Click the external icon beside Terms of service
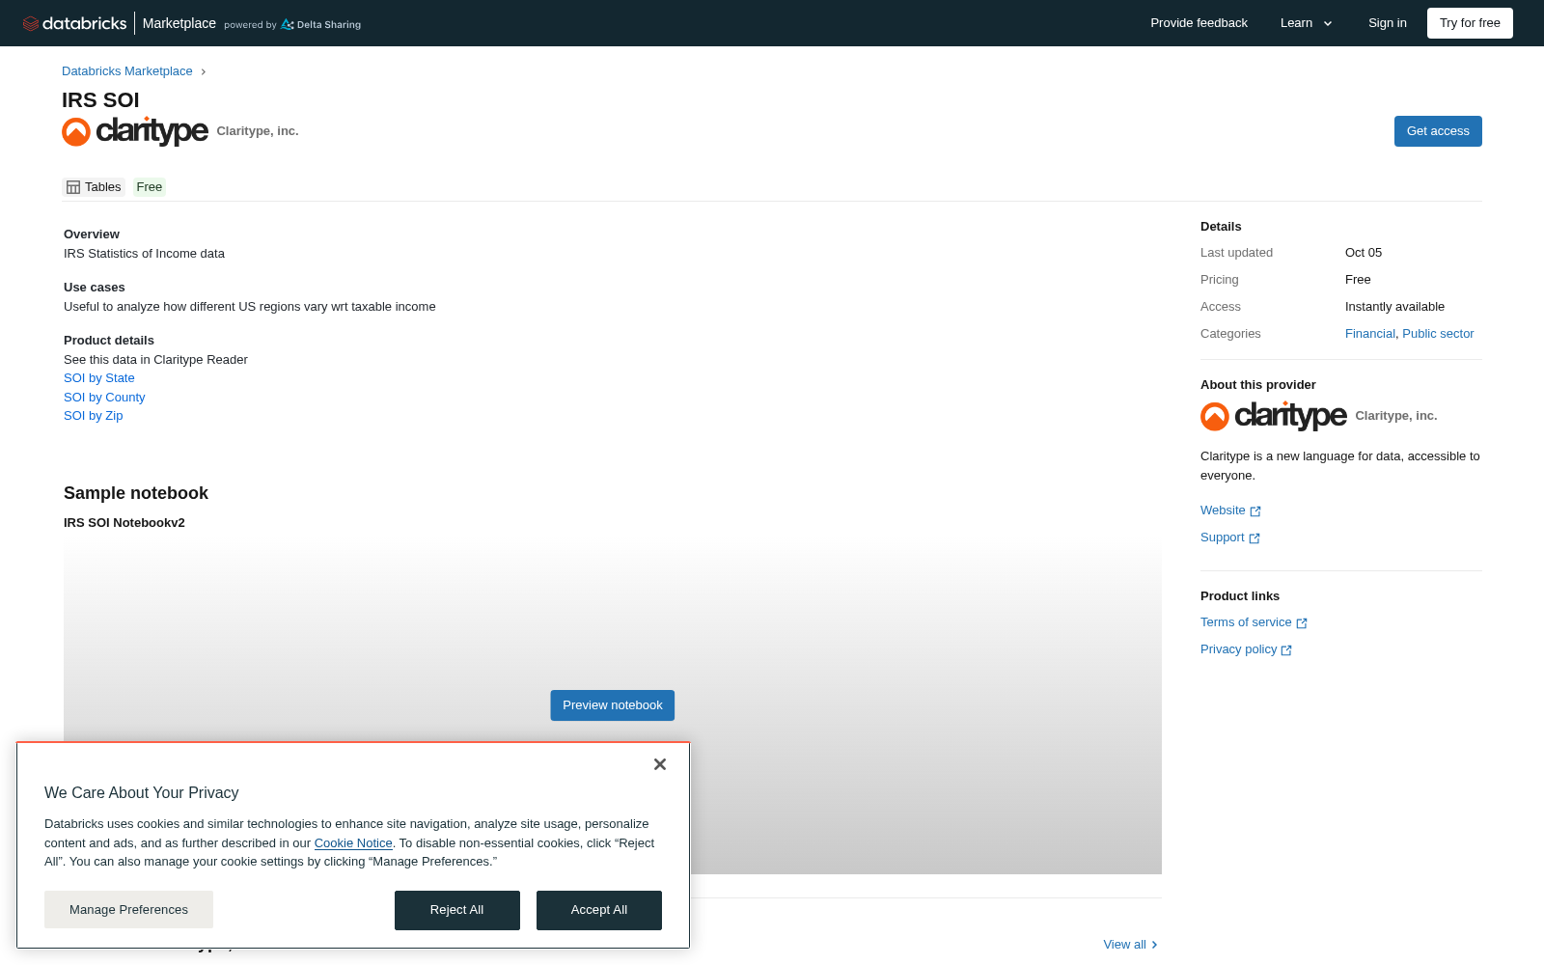1544x965 pixels. coord(1302,623)
